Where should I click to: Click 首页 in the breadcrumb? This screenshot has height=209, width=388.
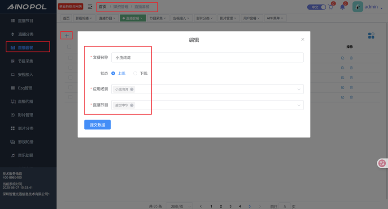[103, 7]
